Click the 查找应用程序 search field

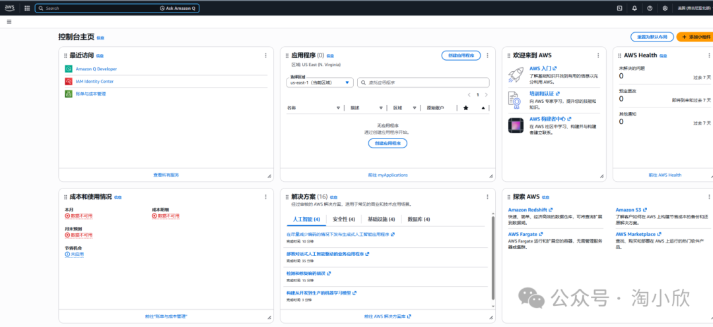pyautogui.click(x=423, y=82)
